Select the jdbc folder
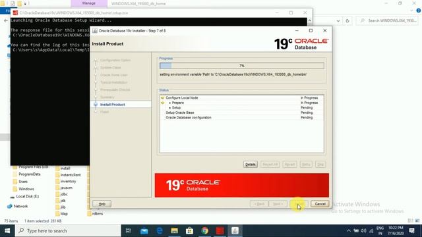This screenshot has width=422, height=237. (x=64, y=194)
